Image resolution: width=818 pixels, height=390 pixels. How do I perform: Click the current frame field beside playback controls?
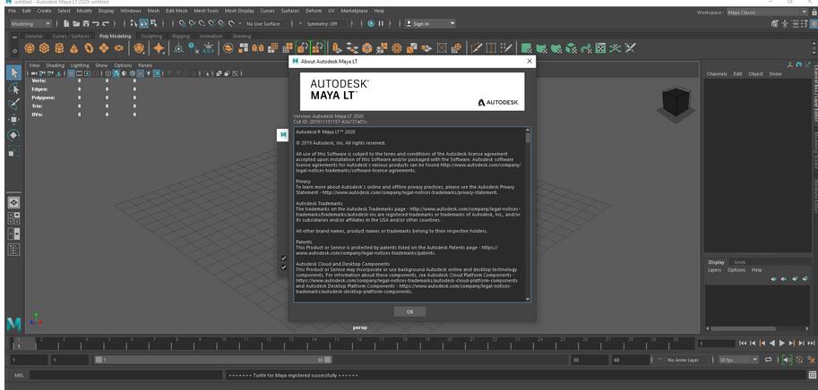[716, 343]
